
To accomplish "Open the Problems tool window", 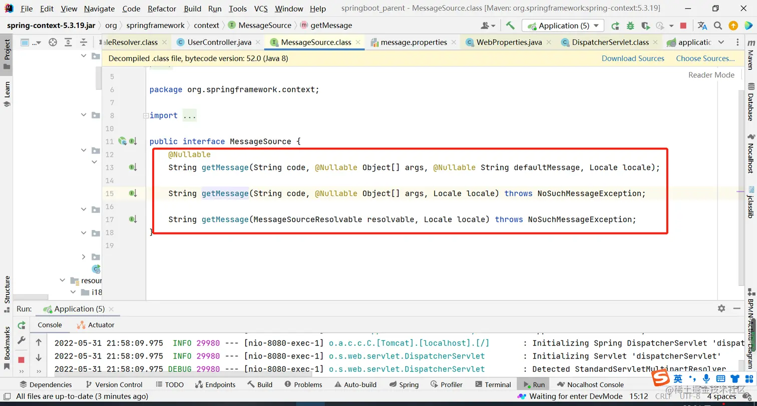I will tap(303, 384).
